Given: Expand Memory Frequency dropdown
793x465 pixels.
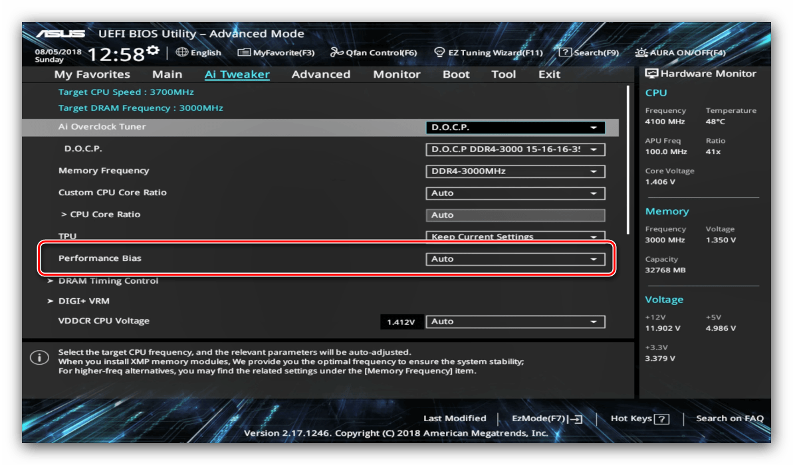Looking at the screenshot, I should [515, 171].
